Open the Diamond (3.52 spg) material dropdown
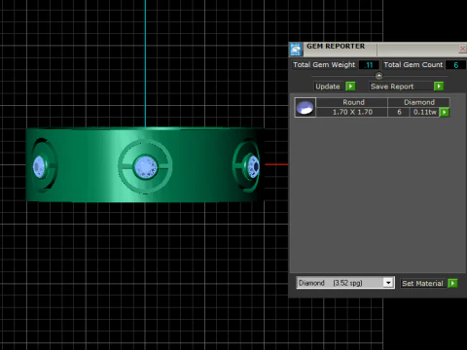 [x=388, y=283]
